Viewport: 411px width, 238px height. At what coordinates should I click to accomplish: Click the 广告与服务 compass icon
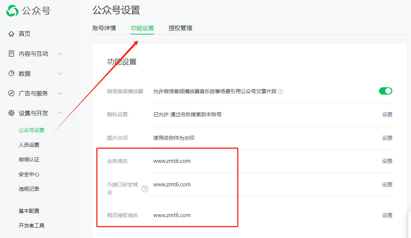(x=11, y=93)
